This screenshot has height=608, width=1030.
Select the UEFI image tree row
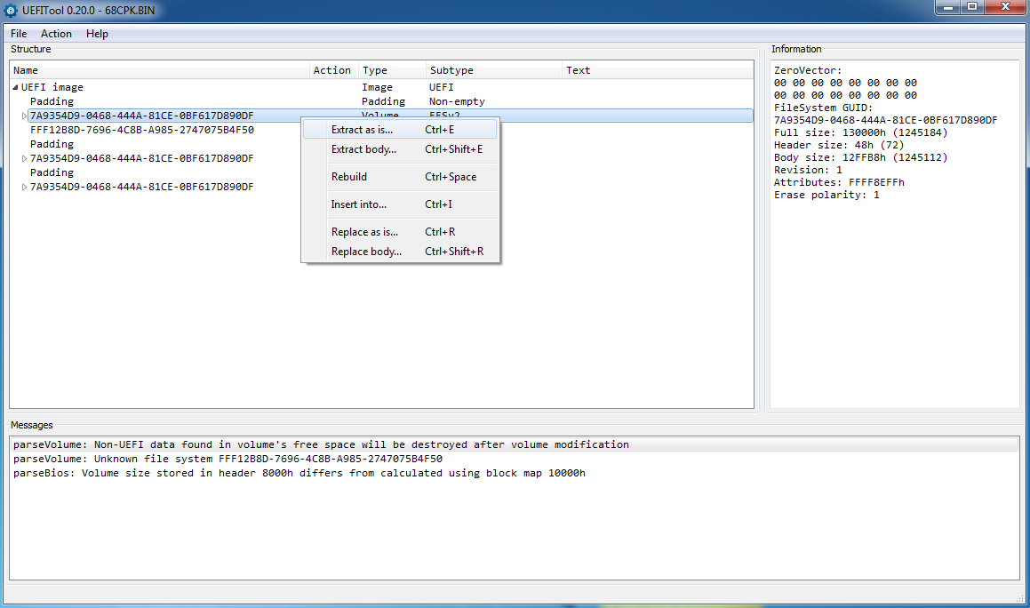(x=381, y=87)
